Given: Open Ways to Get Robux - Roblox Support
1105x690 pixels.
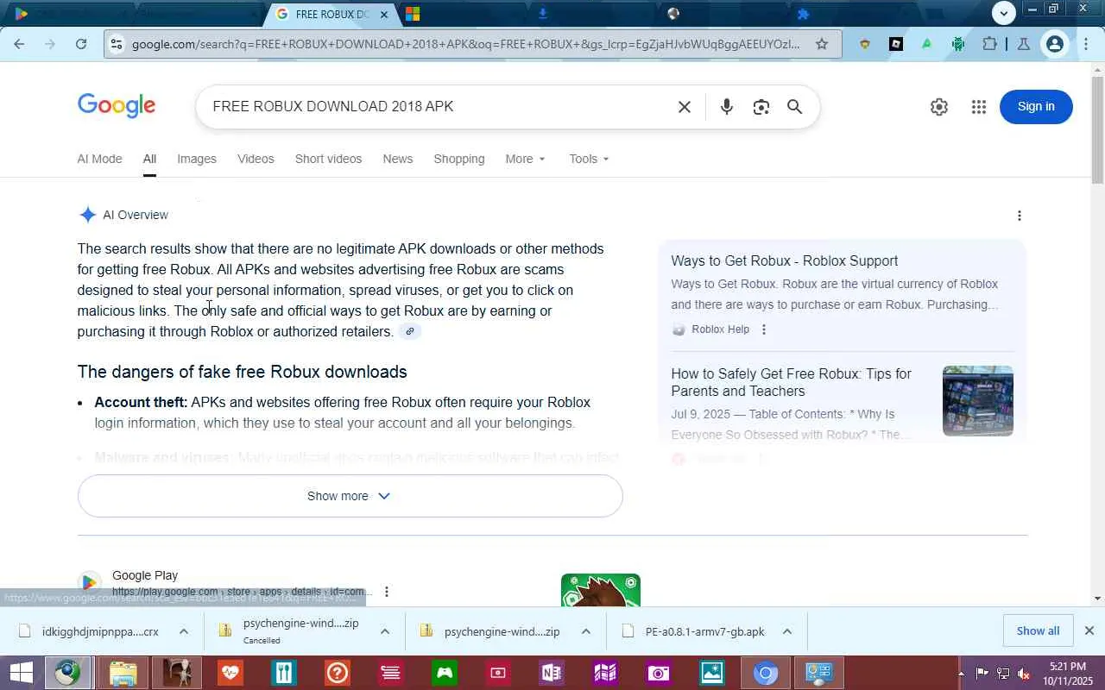Looking at the screenshot, I should coord(785,260).
